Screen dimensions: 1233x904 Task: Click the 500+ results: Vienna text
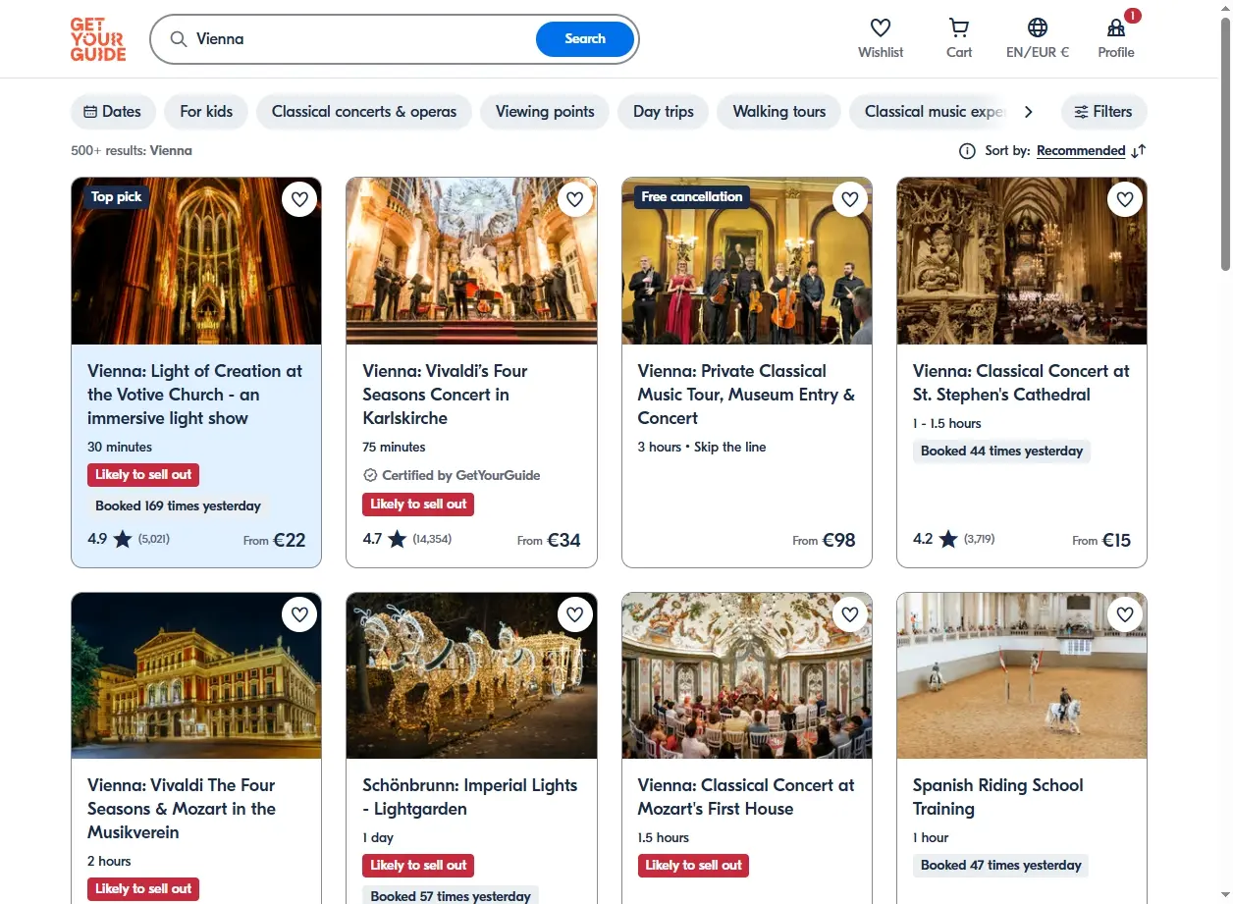click(x=132, y=151)
